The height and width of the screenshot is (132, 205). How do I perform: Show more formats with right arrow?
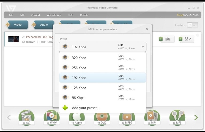196,117
